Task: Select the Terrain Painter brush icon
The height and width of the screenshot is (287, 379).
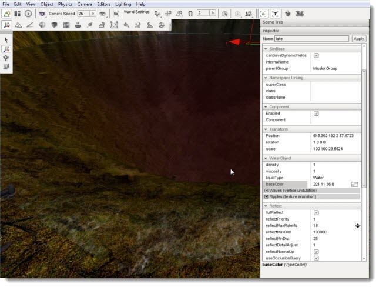Action: 30,25
